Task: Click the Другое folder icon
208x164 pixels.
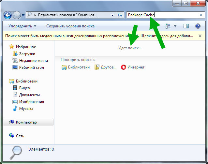Action: pyautogui.click(x=97, y=67)
